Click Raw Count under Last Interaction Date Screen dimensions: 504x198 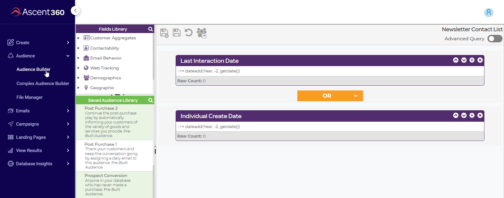pyautogui.click(x=192, y=81)
